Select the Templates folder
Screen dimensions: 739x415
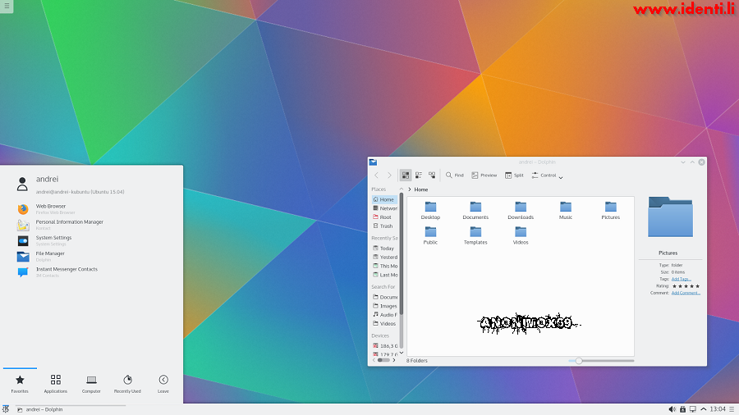[475, 235]
